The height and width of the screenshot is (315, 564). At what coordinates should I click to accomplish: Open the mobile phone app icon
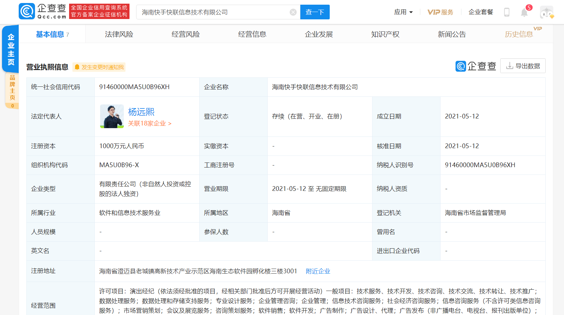(507, 12)
